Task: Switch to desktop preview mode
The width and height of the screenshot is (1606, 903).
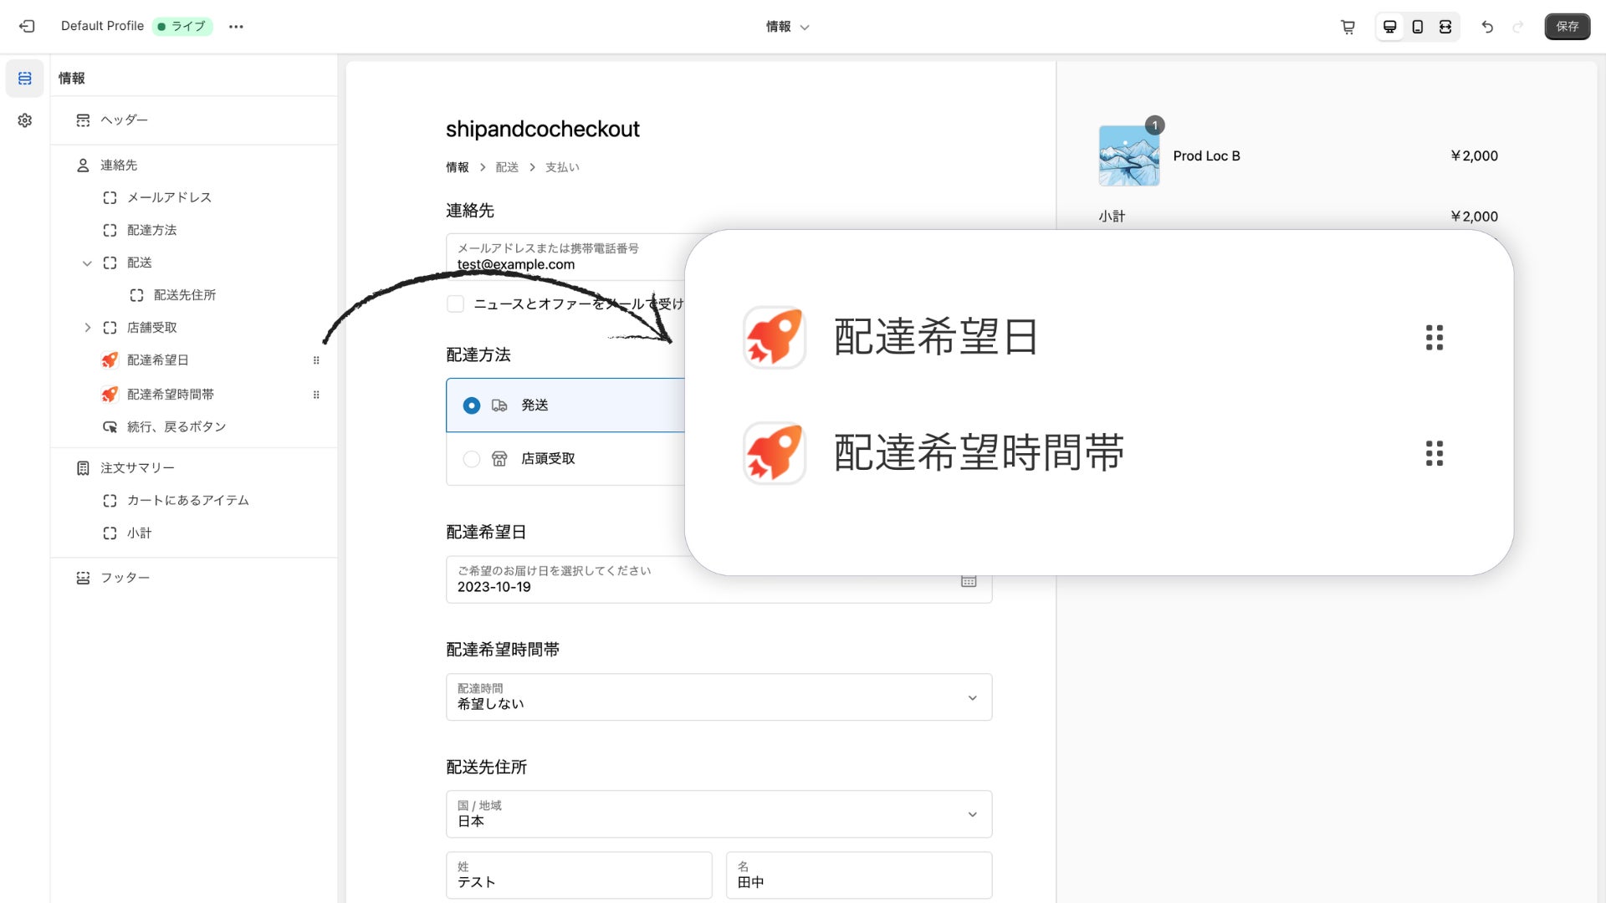Action: (x=1389, y=27)
